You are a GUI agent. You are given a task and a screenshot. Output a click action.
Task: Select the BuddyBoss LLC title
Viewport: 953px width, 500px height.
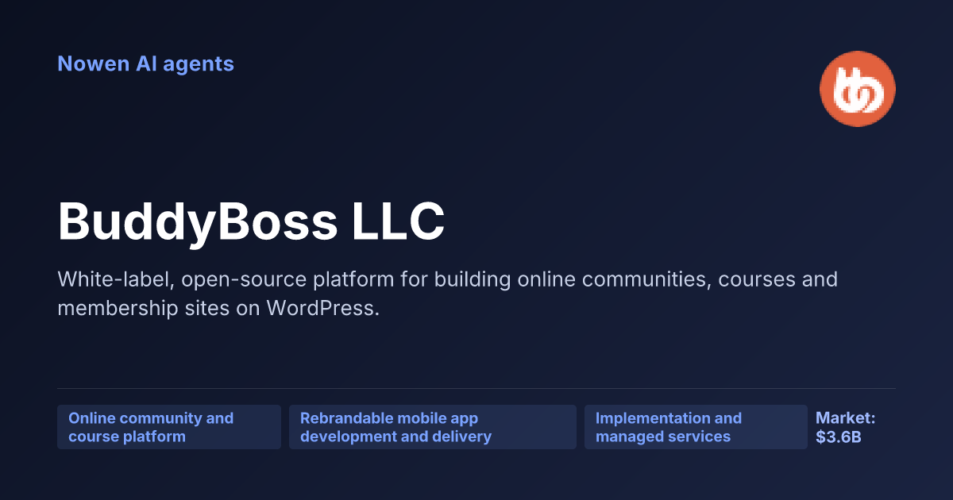(x=251, y=221)
